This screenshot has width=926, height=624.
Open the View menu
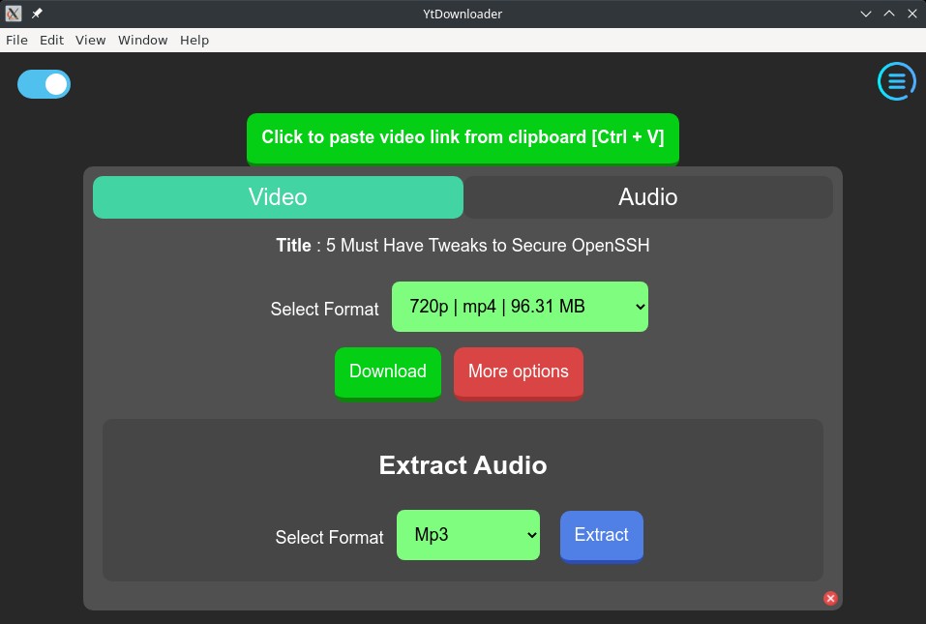(x=90, y=40)
